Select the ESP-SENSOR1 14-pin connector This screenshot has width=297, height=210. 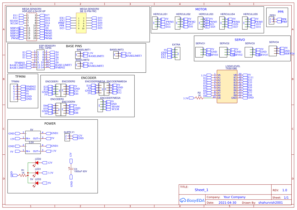41,60
